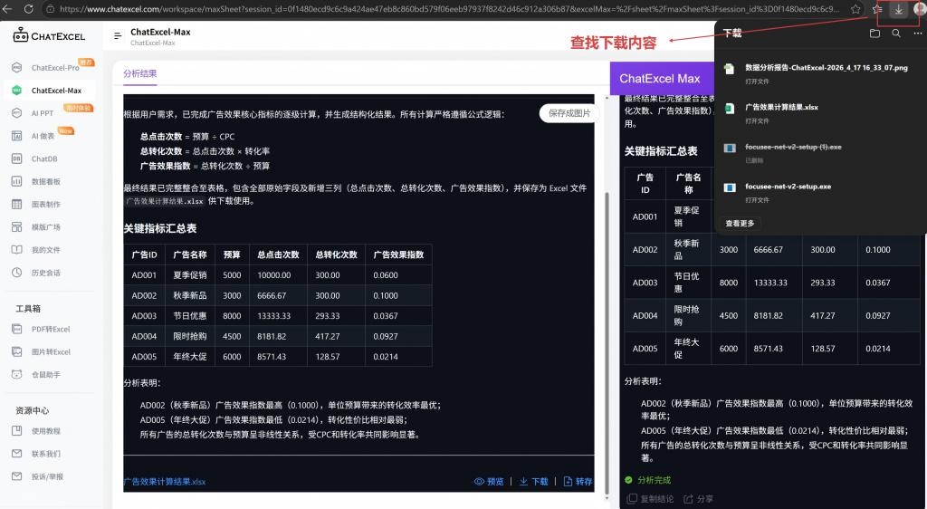Open ChatExcel-Pro from the sidebar
This screenshot has height=509, width=927.
point(55,67)
